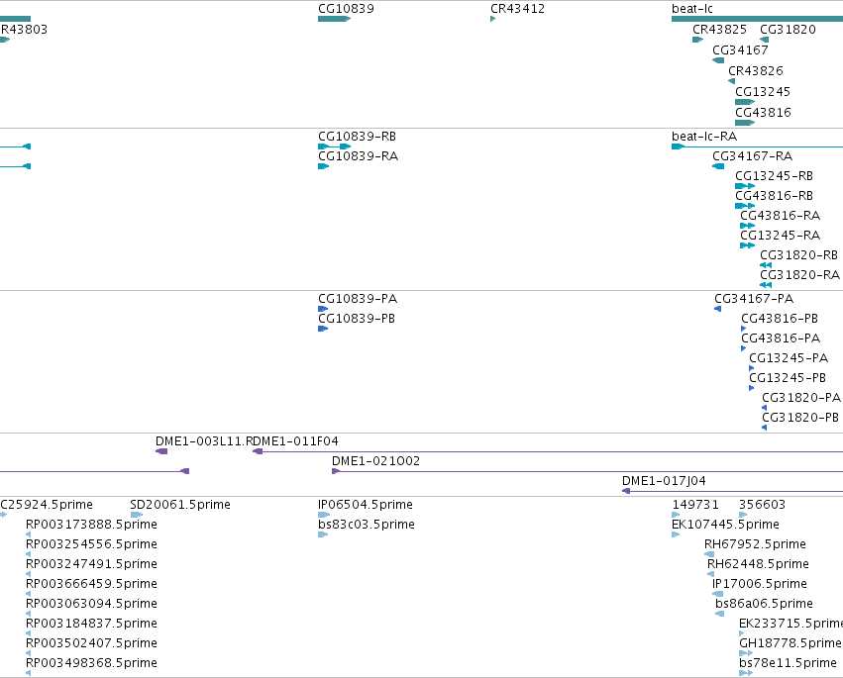843x678 pixels.
Task: Click the beat-Ic-RA transcript label
Action: point(704,136)
